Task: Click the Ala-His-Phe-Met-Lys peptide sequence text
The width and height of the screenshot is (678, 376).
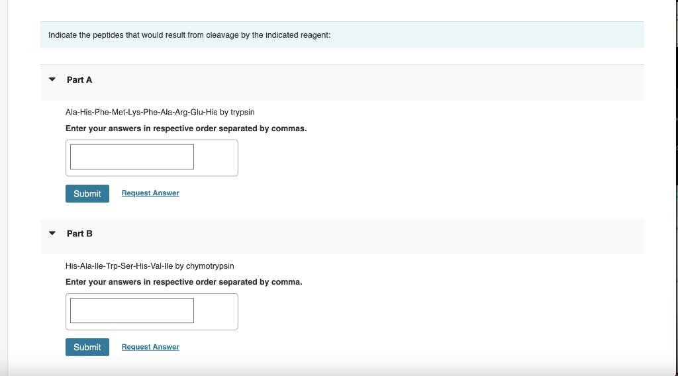Action: [x=132, y=113]
